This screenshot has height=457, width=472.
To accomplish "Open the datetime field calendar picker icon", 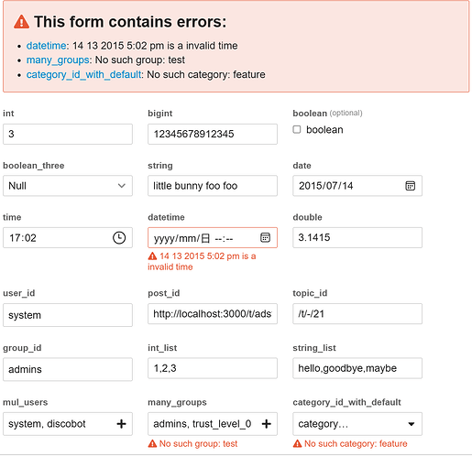I will pos(265,237).
